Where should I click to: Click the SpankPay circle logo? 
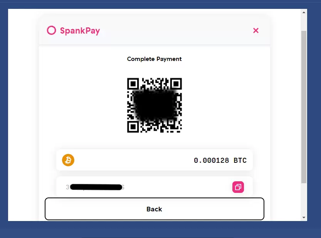coord(51,30)
